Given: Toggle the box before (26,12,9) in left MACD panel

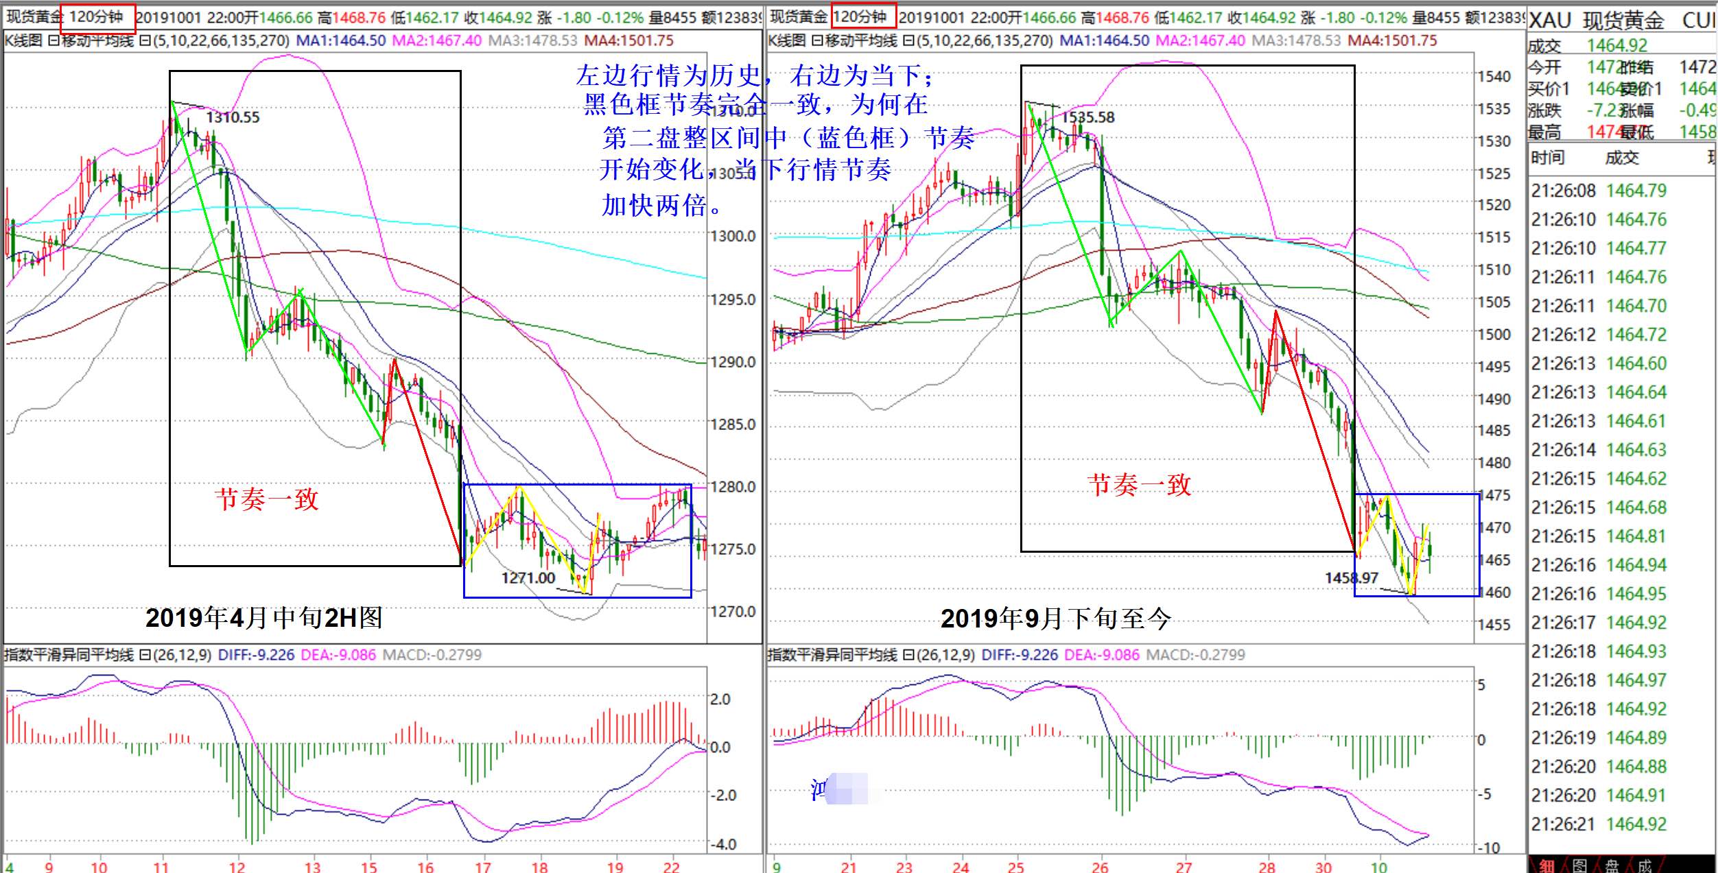Looking at the screenshot, I should click(144, 655).
